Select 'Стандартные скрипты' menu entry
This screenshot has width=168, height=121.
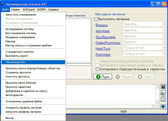point(33,52)
